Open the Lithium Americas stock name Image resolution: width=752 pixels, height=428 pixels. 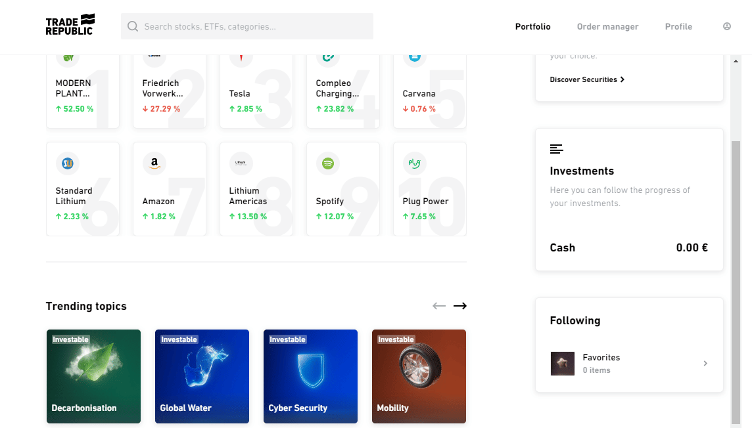coord(248,196)
